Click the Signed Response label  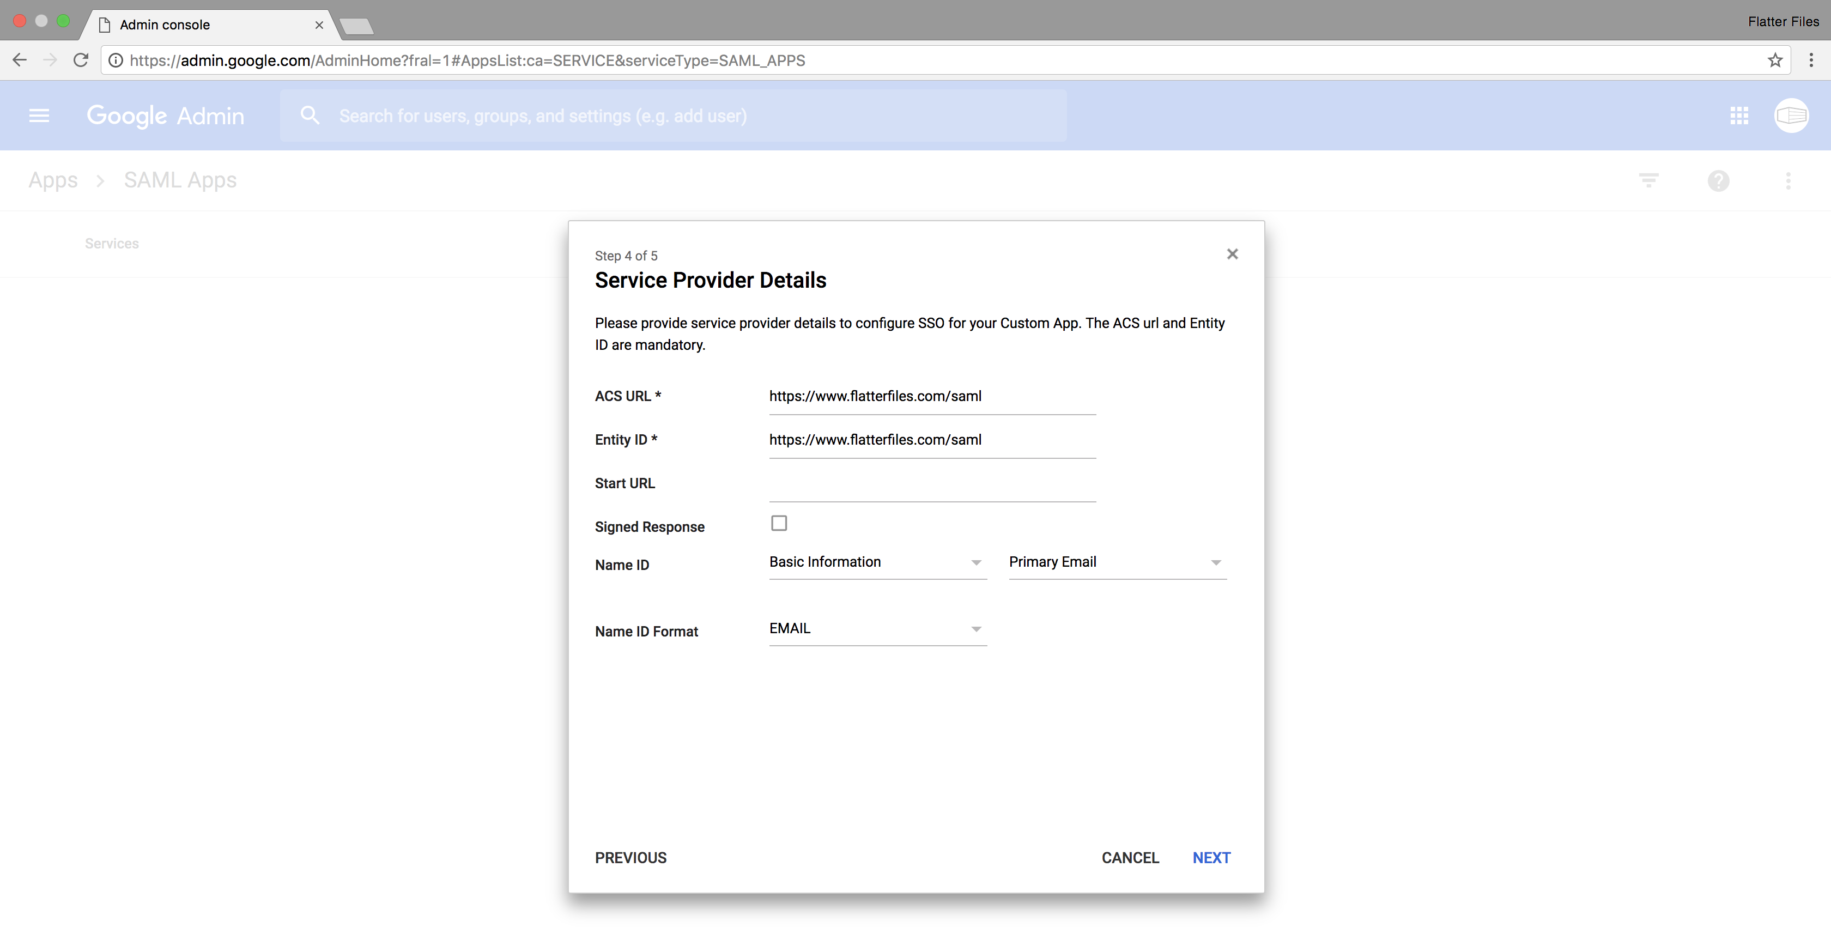(x=650, y=527)
